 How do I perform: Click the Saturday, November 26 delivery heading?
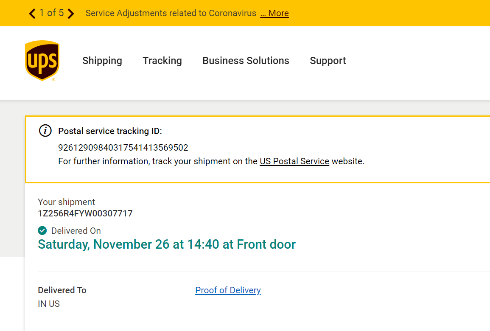pos(167,244)
